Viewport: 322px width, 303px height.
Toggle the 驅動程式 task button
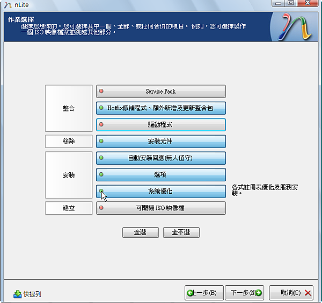pyautogui.click(x=161, y=125)
